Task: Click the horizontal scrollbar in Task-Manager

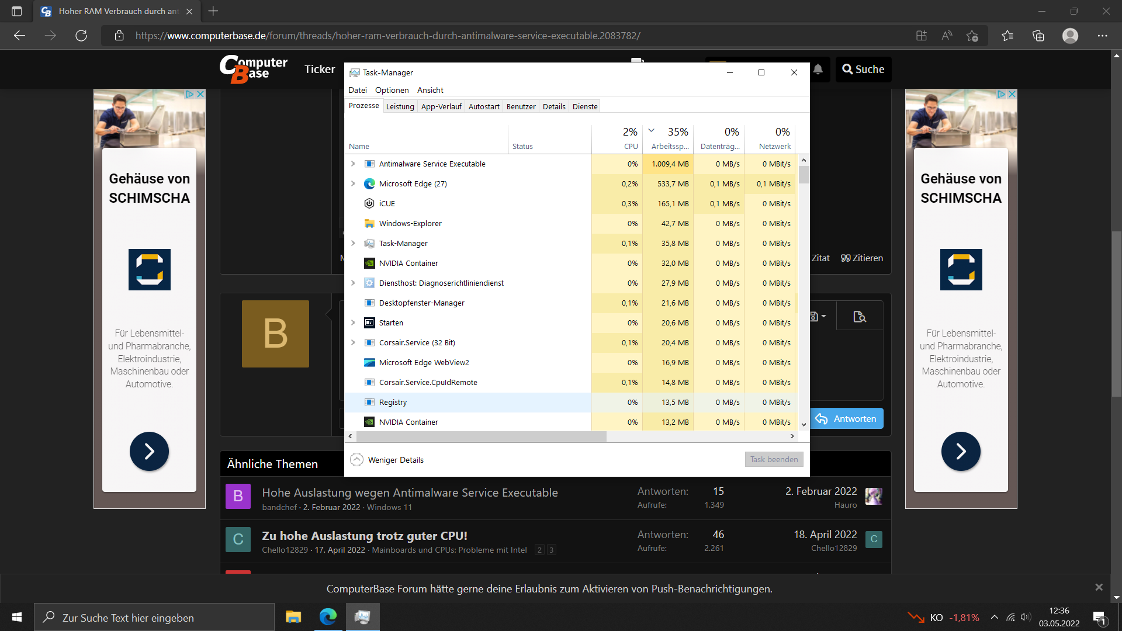Action: click(x=482, y=436)
